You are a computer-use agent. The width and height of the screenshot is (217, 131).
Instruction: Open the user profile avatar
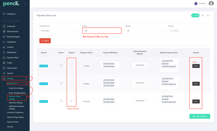point(211,4)
